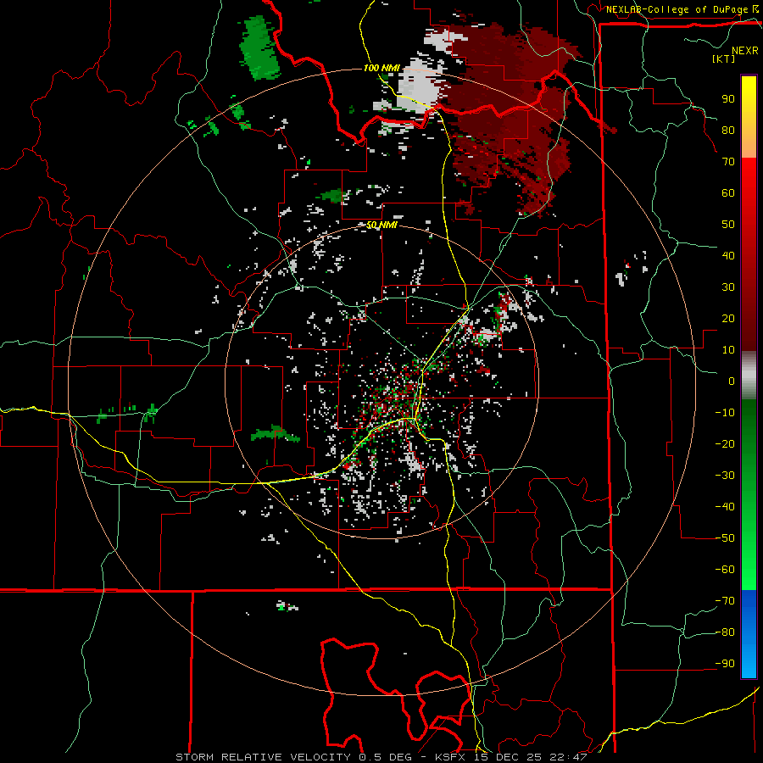Click the -90 value on velocity scale
The height and width of the screenshot is (763, 763).
[x=725, y=664]
